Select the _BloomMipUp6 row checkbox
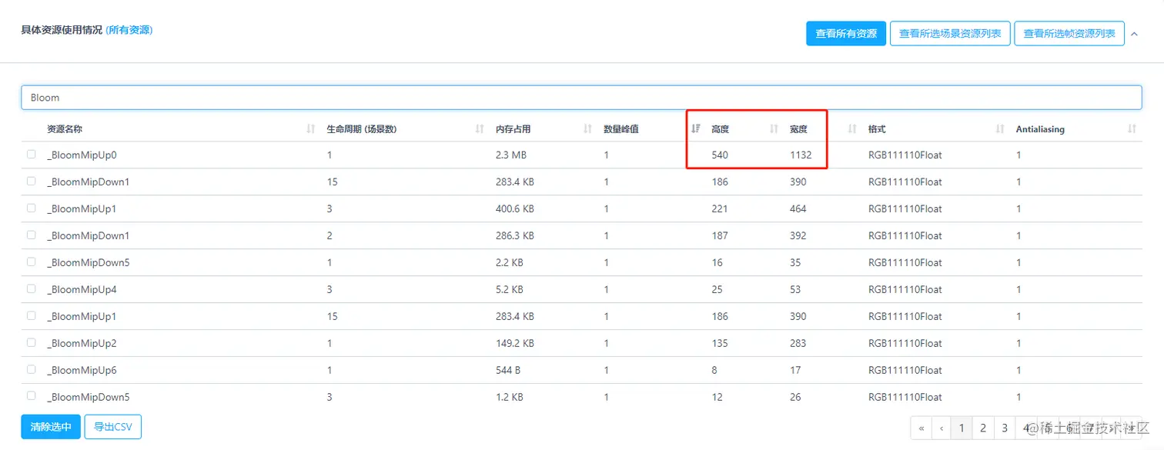 coord(31,370)
